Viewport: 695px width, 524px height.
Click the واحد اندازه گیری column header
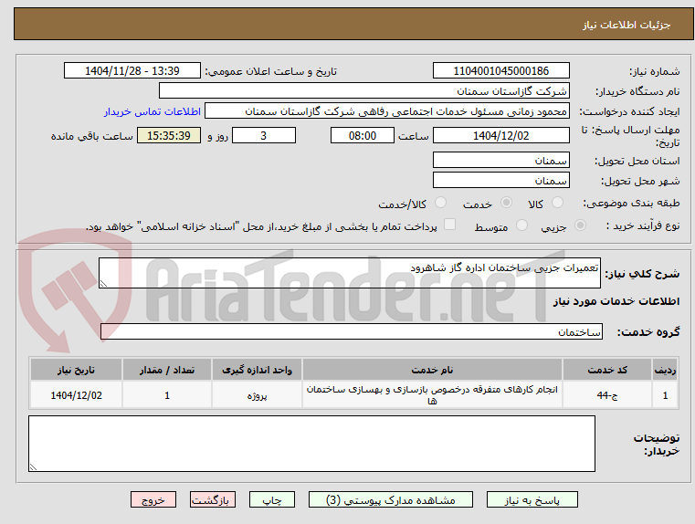(x=257, y=370)
